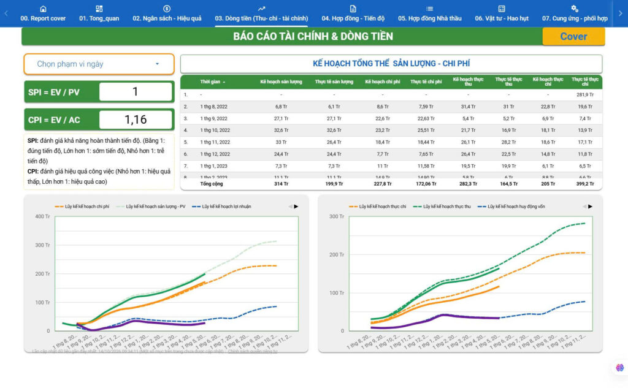This screenshot has width=628, height=388.
Task: Click the Thực tế chi phí column header
Action: point(426,82)
